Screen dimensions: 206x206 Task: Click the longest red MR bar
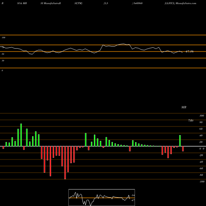click(65, 163)
